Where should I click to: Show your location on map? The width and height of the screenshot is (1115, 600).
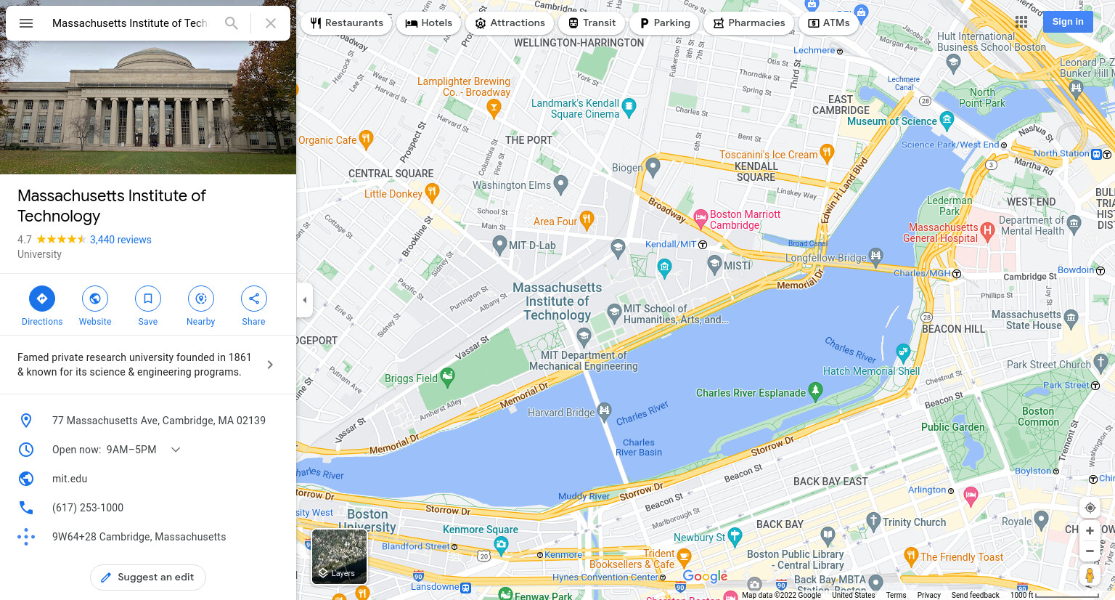click(1090, 508)
